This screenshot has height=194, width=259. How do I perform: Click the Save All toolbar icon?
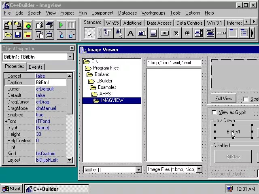point(18,25)
